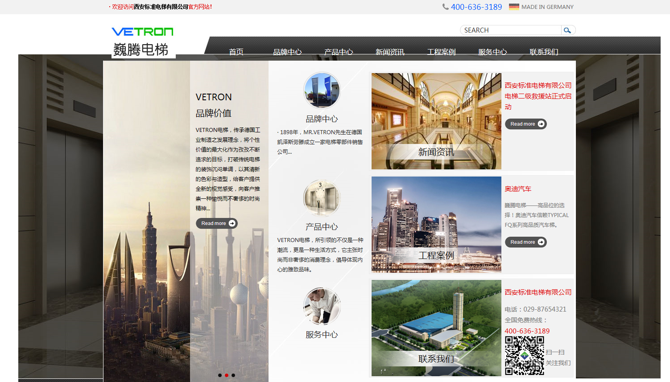The width and height of the screenshot is (670, 382).
Task: Click 西安标准电梯有限公司 title in contact card
Action: (538, 292)
